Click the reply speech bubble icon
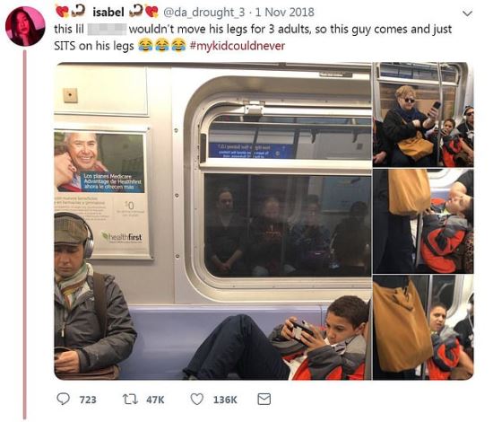Viewport: 493px width, 422px height. (x=63, y=399)
